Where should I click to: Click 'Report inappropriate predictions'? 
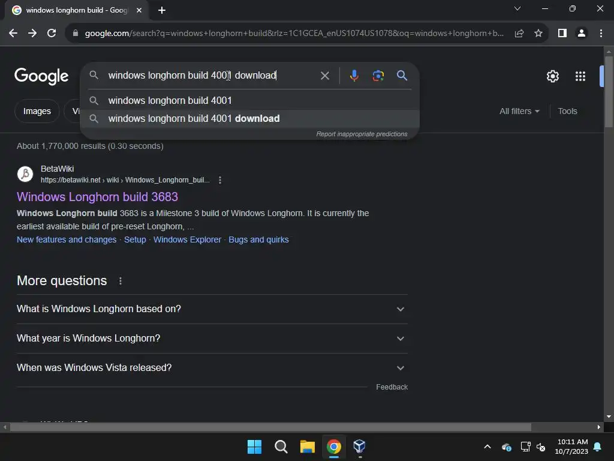coord(362,134)
